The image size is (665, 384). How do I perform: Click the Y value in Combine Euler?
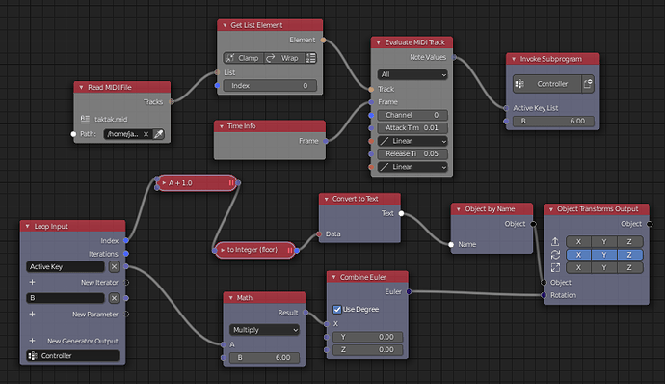tap(368, 337)
